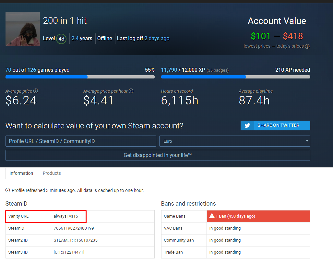Open the Euro currency dropdown
333x263 pixels.
pos(234,141)
